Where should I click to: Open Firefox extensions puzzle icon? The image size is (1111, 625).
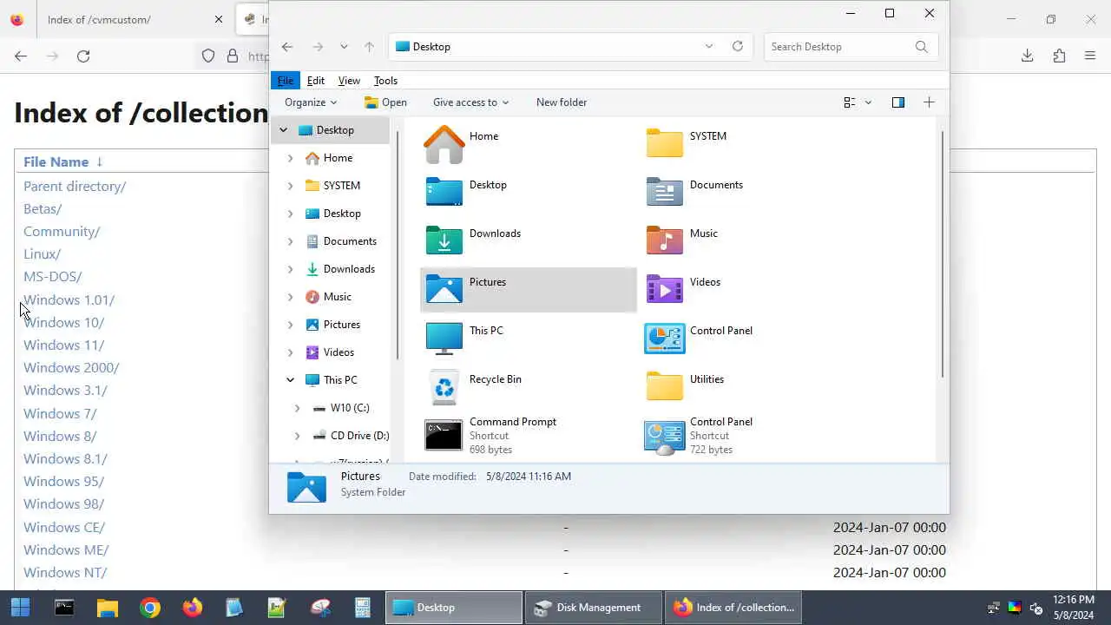coord(1059,56)
